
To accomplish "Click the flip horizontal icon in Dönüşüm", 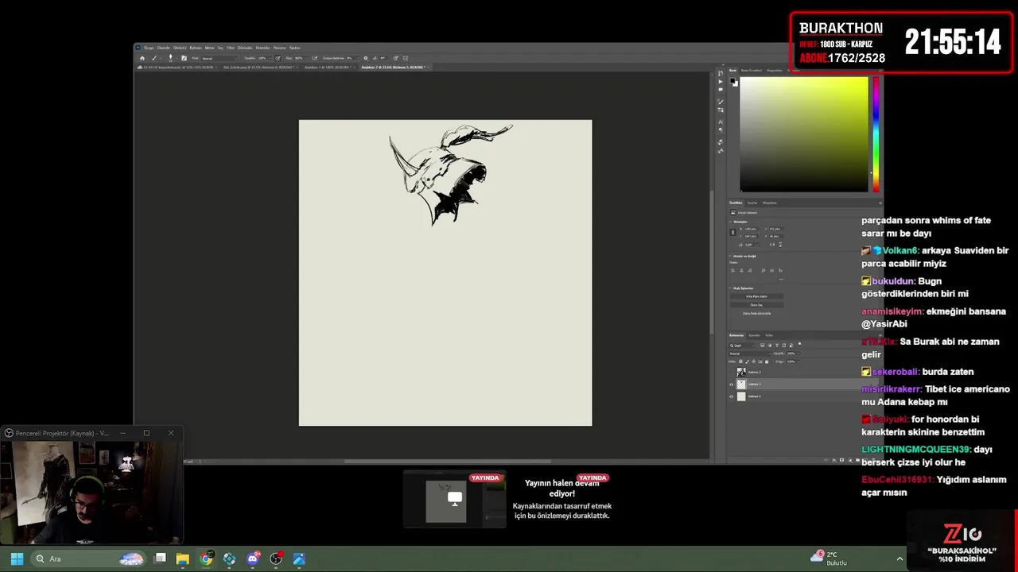I will (772, 245).
